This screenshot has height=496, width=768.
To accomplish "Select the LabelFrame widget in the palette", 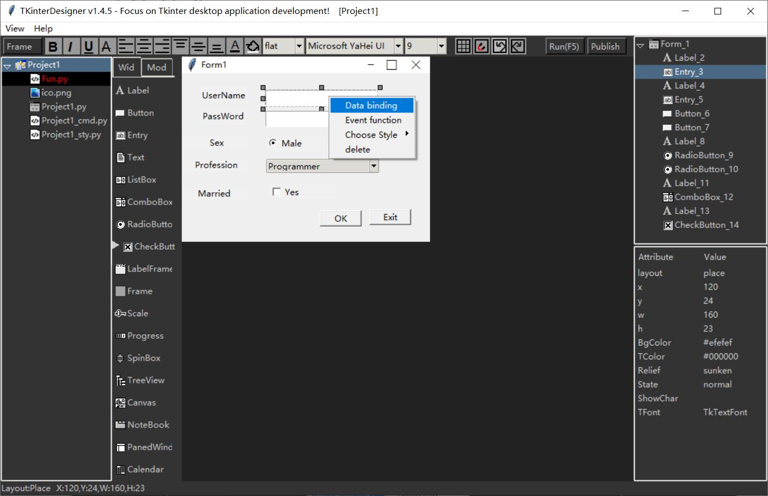I will (144, 269).
